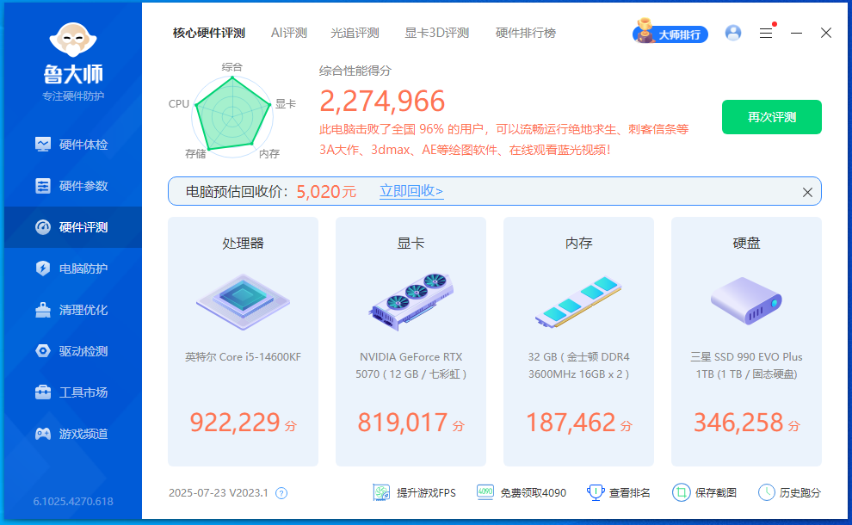The width and height of the screenshot is (852, 525).
Task: Open the 大师排行 ranking button
Action: 670,34
